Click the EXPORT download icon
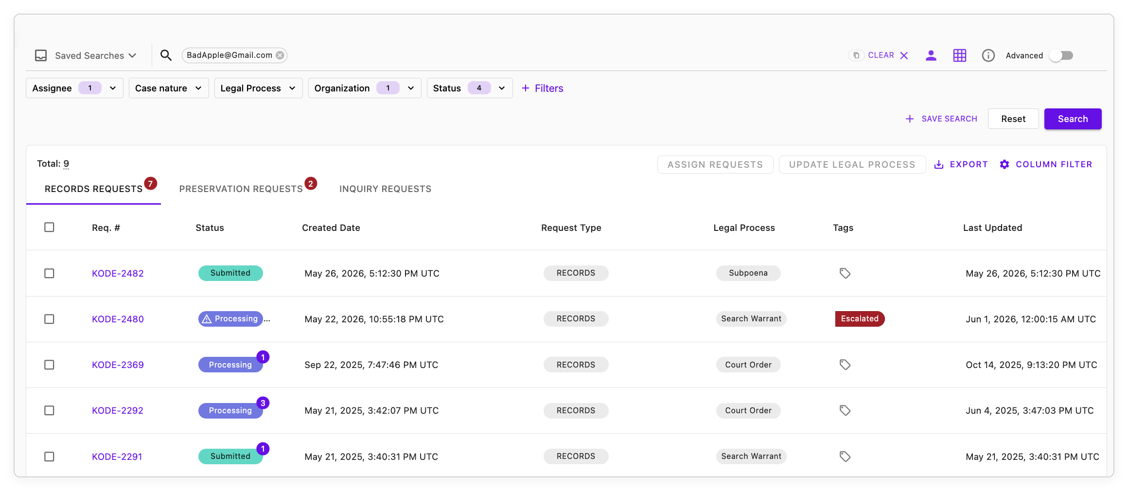The image size is (1128, 491). 939,164
